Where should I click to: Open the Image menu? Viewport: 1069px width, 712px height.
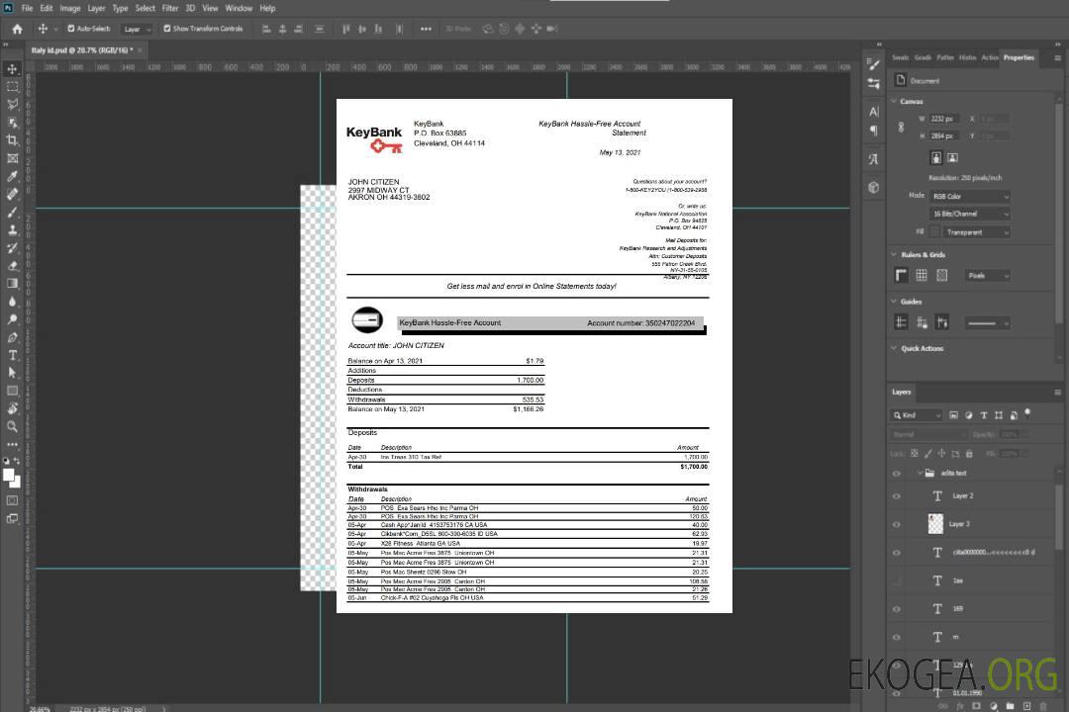[69, 8]
